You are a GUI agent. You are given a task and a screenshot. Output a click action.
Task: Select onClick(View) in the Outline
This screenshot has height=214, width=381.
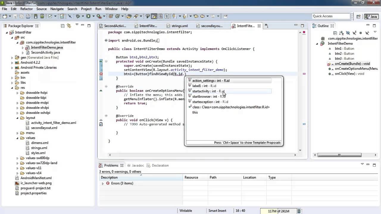349,74
